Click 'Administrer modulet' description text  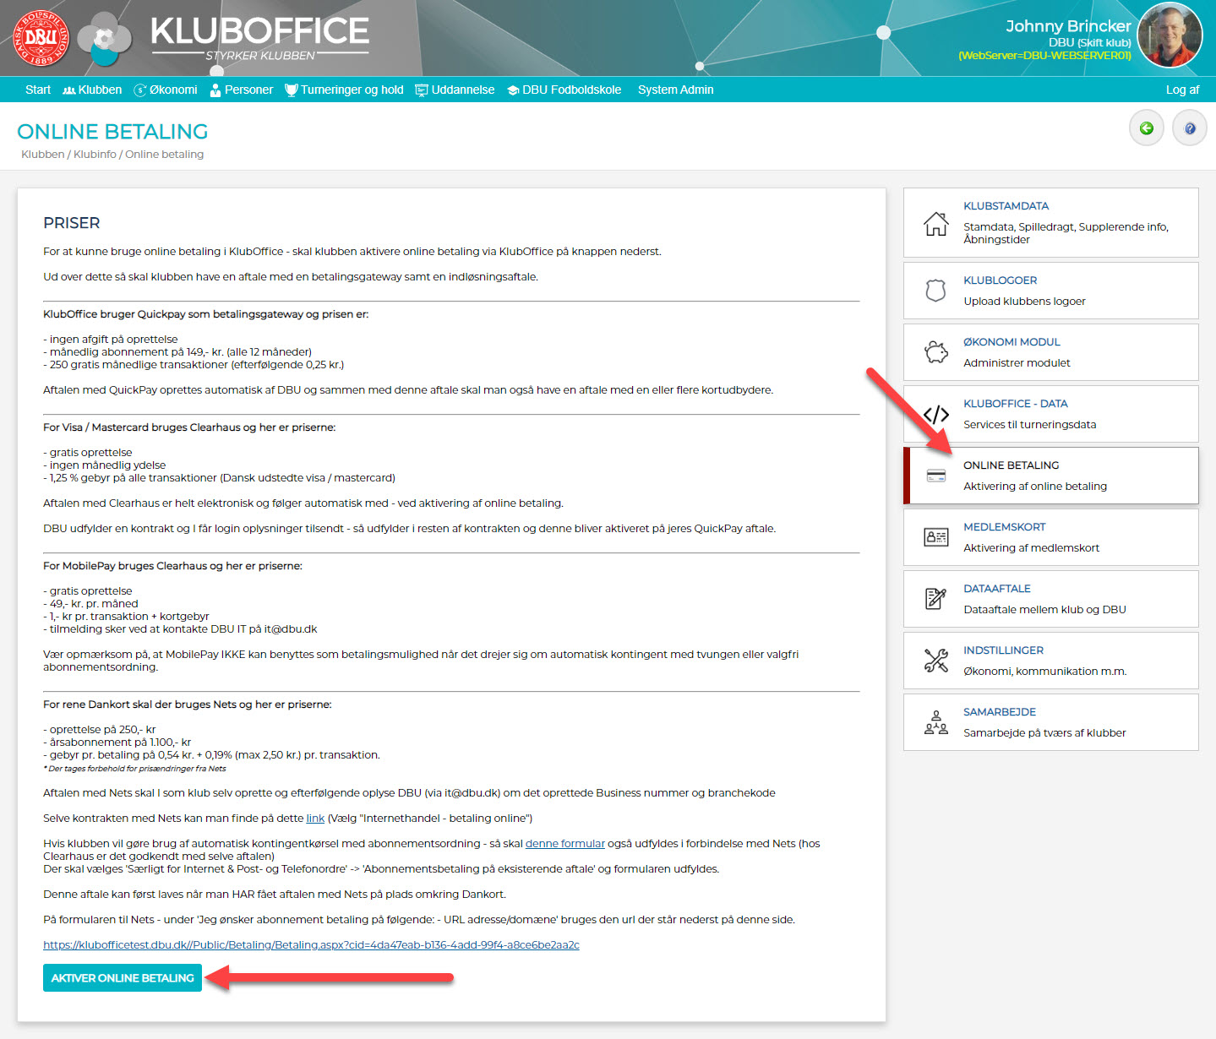click(x=1017, y=362)
